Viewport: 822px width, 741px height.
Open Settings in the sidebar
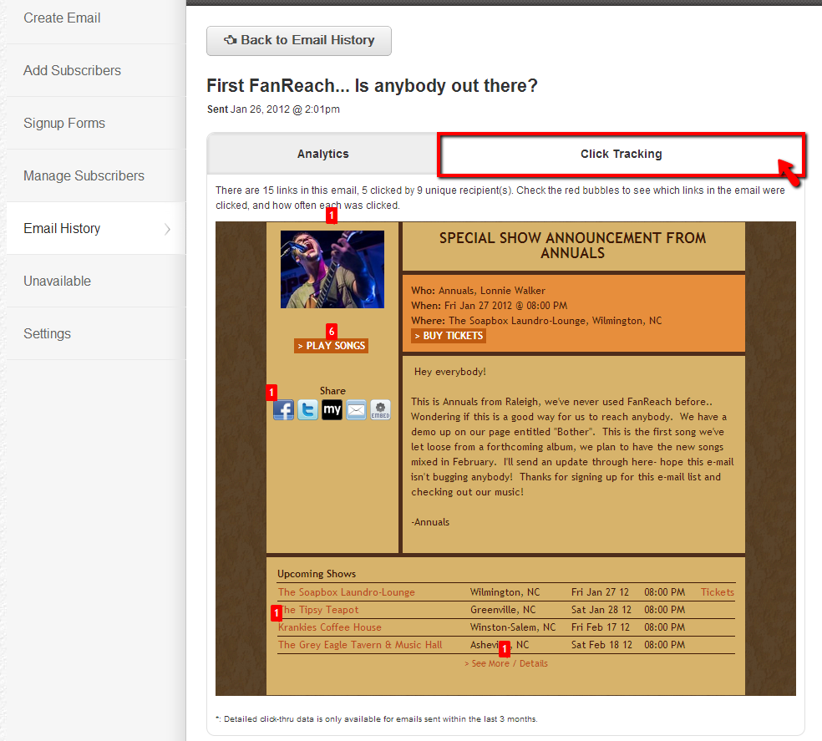[x=47, y=333]
